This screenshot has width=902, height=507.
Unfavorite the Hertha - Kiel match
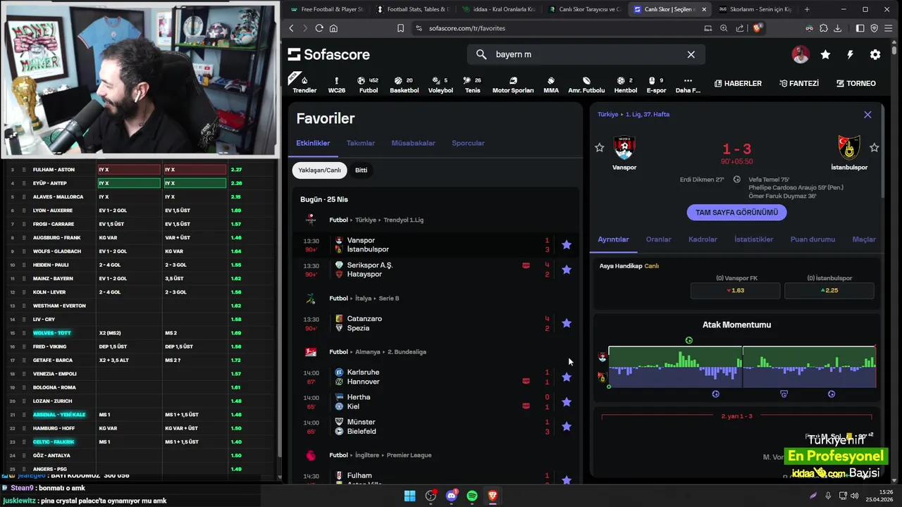click(567, 402)
